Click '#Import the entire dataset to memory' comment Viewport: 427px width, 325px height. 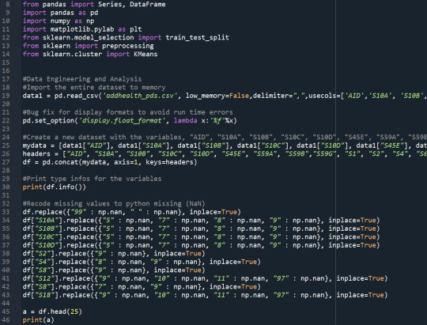[94, 88]
